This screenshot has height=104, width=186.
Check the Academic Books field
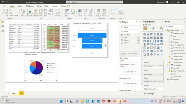(x=169, y=34)
